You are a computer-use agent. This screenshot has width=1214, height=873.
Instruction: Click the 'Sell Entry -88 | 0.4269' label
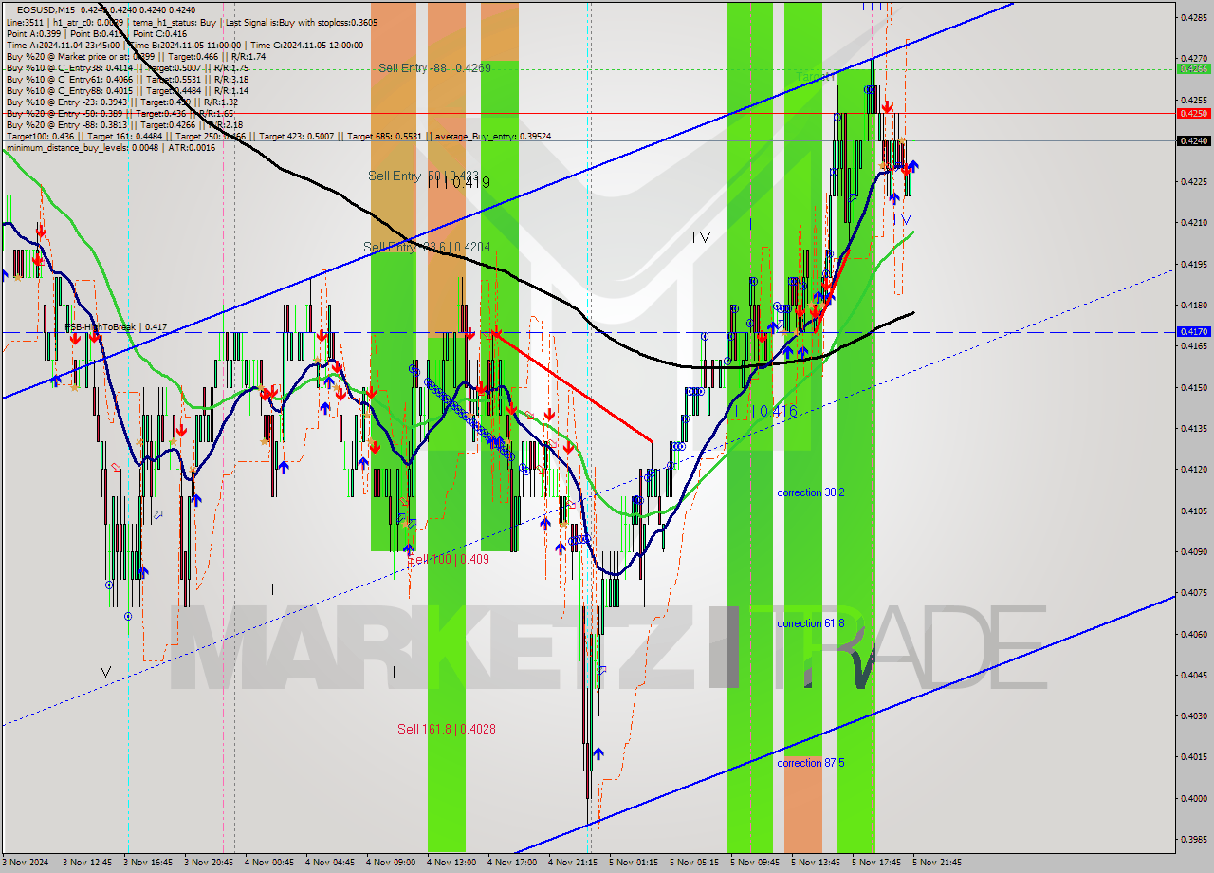(x=434, y=67)
